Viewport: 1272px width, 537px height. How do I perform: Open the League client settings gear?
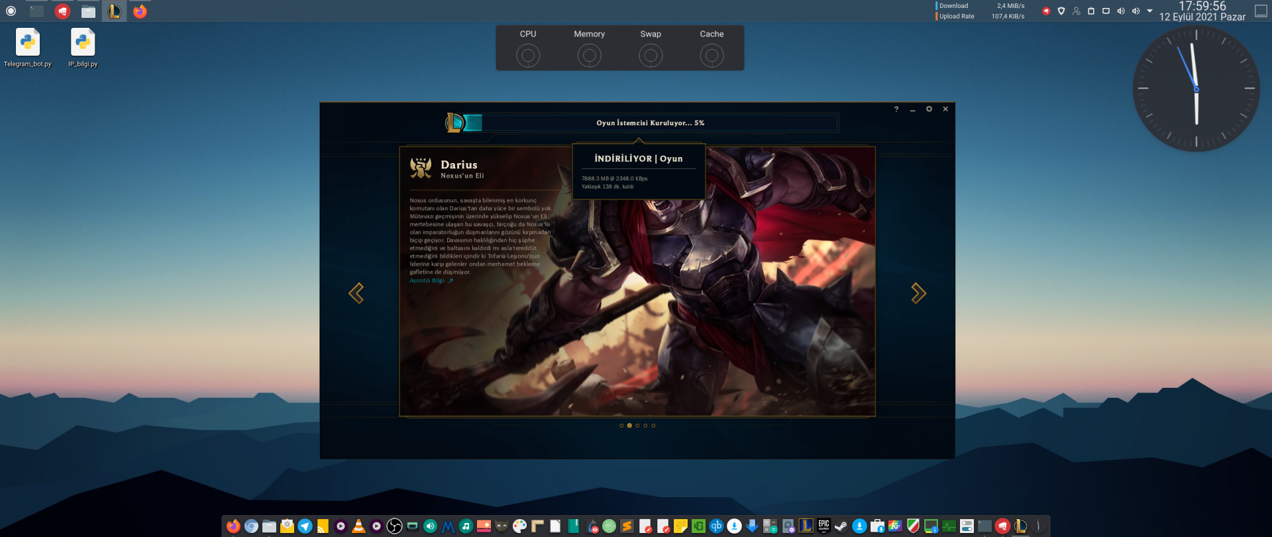(929, 109)
